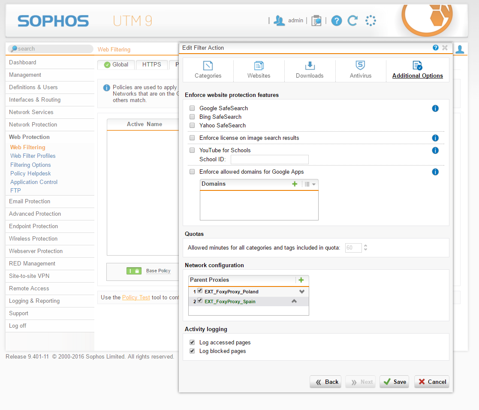This screenshot has width=479, height=410.
Task: Switch to Categories tab
Action: point(208,70)
